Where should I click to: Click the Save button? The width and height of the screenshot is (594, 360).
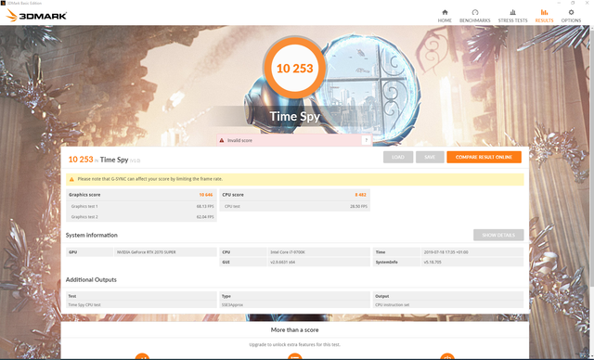click(430, 157)
